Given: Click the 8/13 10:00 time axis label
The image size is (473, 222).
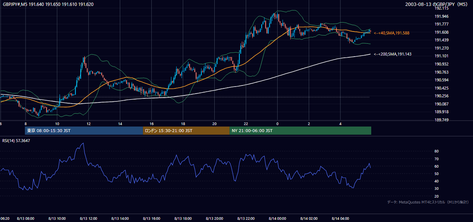Looking at the screenshot, I should pyautogui.click(x=57, y=219).
